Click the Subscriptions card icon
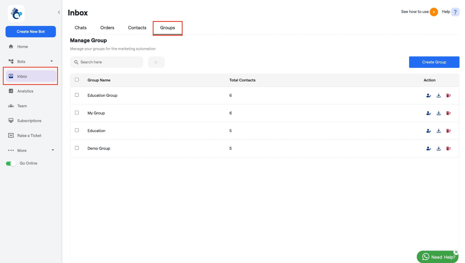Screen dimensions: 465x263 pos(11,120)
